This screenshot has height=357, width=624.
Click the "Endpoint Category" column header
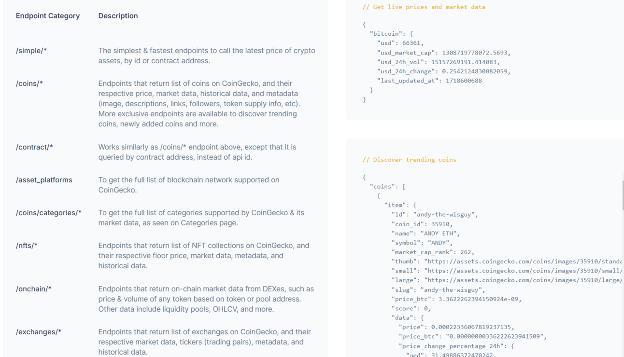(x=48, y=16)
